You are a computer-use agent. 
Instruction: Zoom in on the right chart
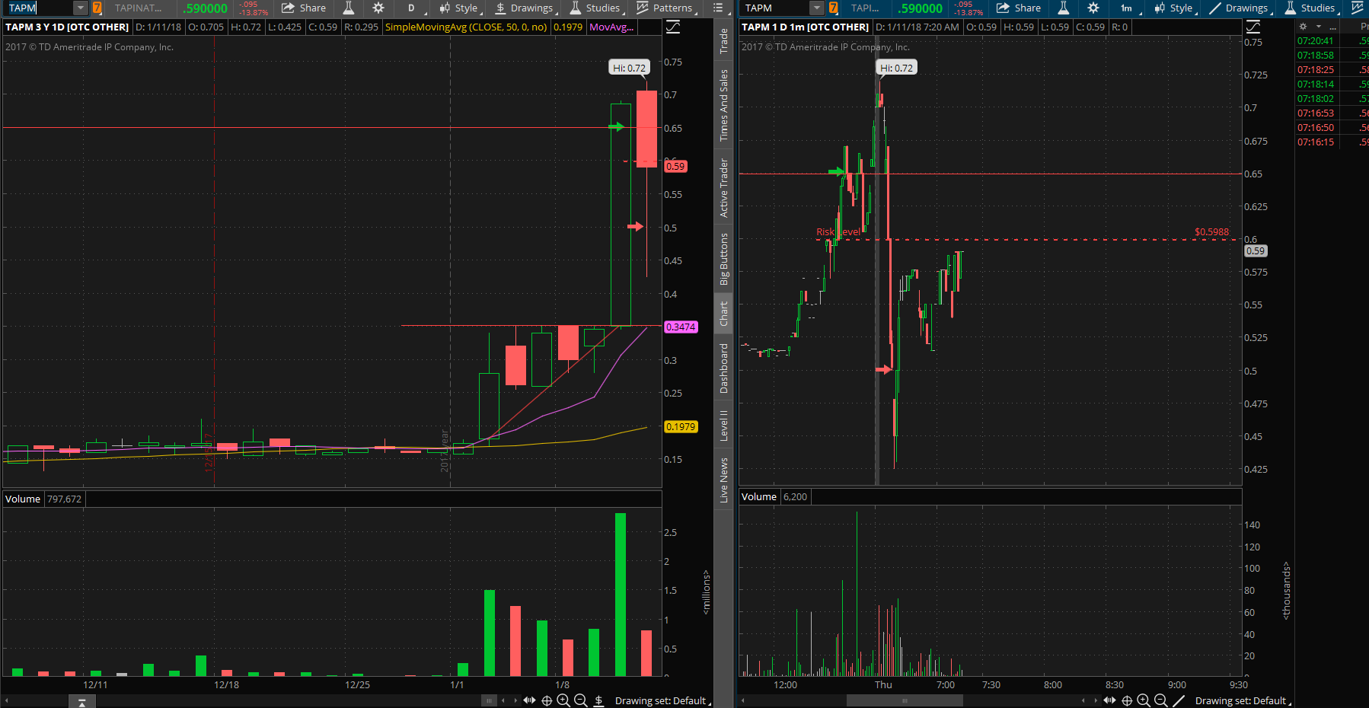tap(1144, 700)
